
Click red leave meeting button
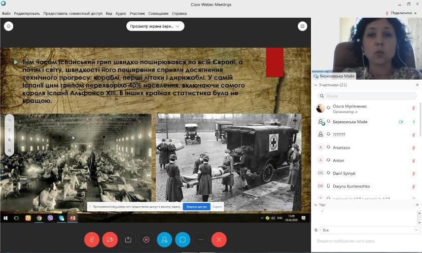[x=219, y=239]
